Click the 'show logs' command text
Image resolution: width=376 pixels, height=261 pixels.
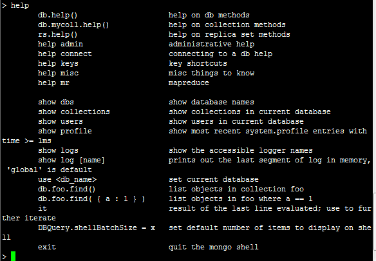(x=58, y=151)
